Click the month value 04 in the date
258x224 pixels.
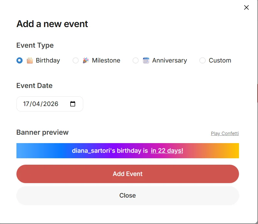click(x=36, y=104)
